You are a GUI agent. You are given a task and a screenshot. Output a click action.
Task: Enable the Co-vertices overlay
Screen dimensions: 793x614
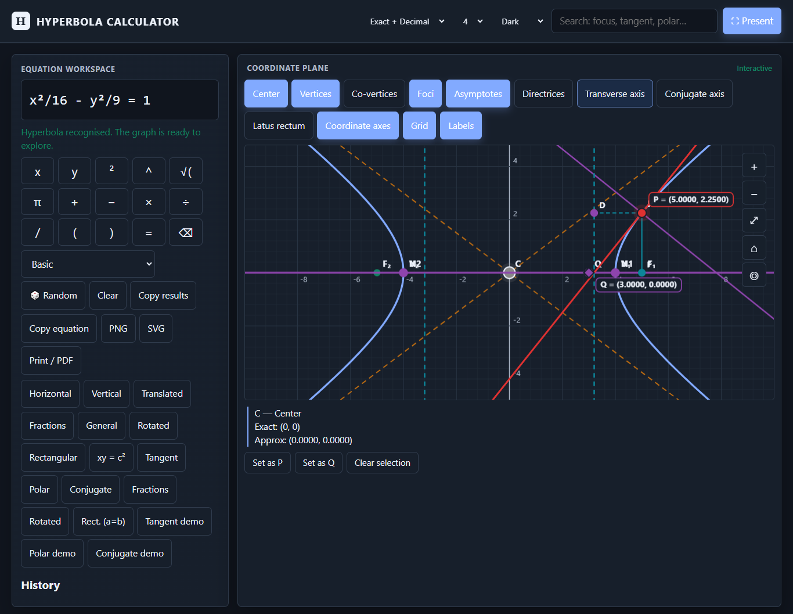pyautogui.click(x=374, y=94)
